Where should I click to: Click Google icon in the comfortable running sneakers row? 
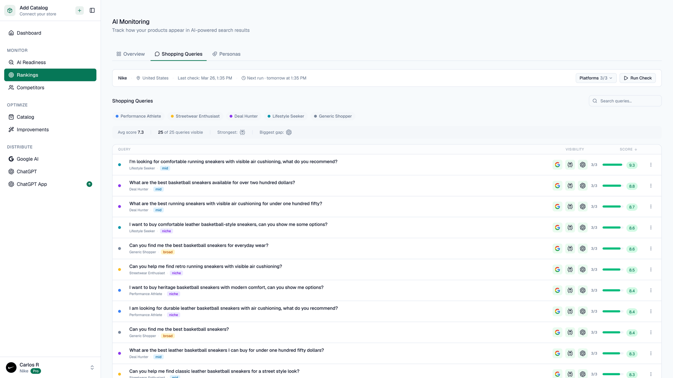tap(557, 165)
